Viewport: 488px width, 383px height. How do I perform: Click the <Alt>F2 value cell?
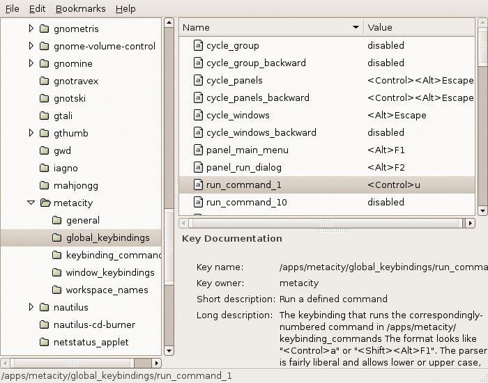click(x=386, y=168)
